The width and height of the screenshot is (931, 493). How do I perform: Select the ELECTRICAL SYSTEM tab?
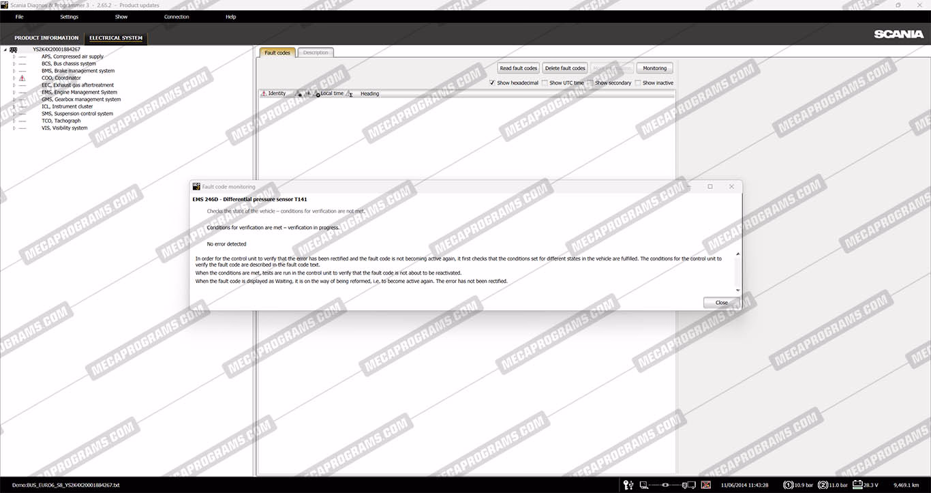pos(116,38)
